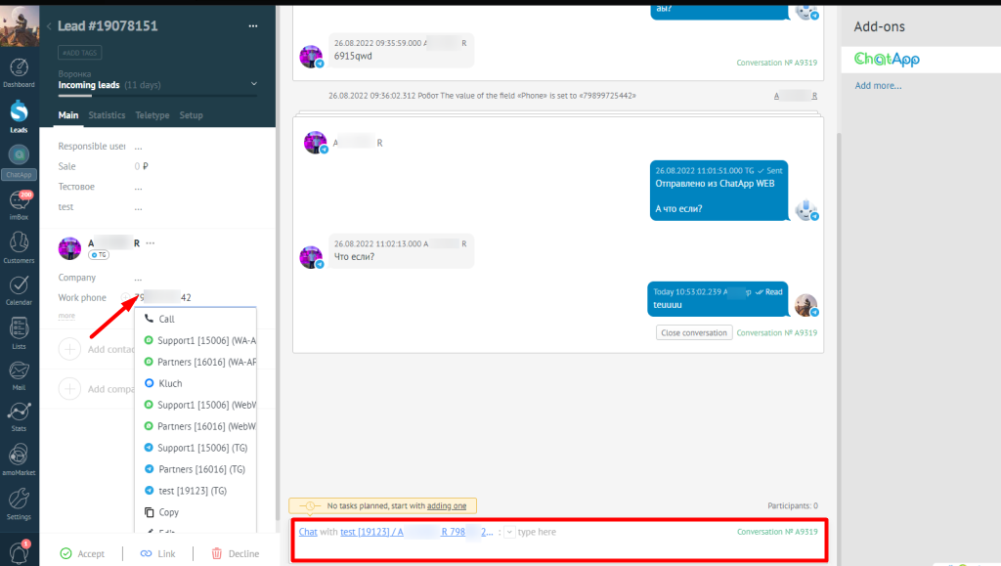This screenshot has height=566, width=1001.
Task: Open the Calendar sidebar icon
Action: coord(19,287)
